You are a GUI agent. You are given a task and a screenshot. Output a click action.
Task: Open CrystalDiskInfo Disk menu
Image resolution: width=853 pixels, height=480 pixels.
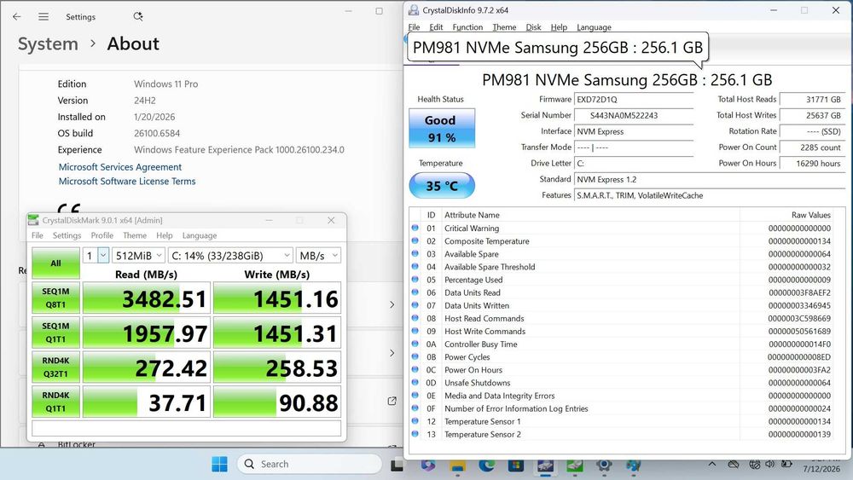[x=533, y=27]
